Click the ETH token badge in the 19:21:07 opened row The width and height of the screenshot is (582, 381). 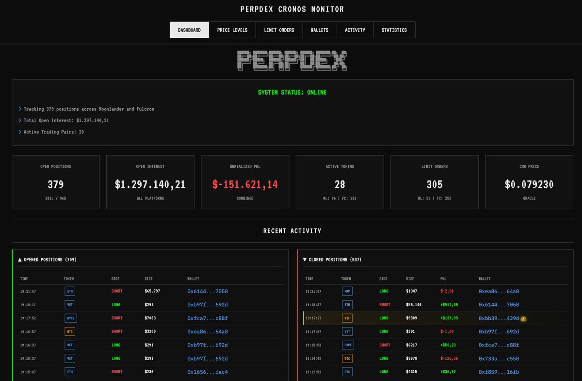click(70, 292)
